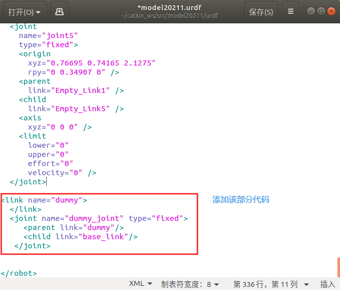Screen dimensions: 340x290
Task: Click the ~/catkin_ws/src/model20211/urdf path subtitle
Action: pos(170,16)
